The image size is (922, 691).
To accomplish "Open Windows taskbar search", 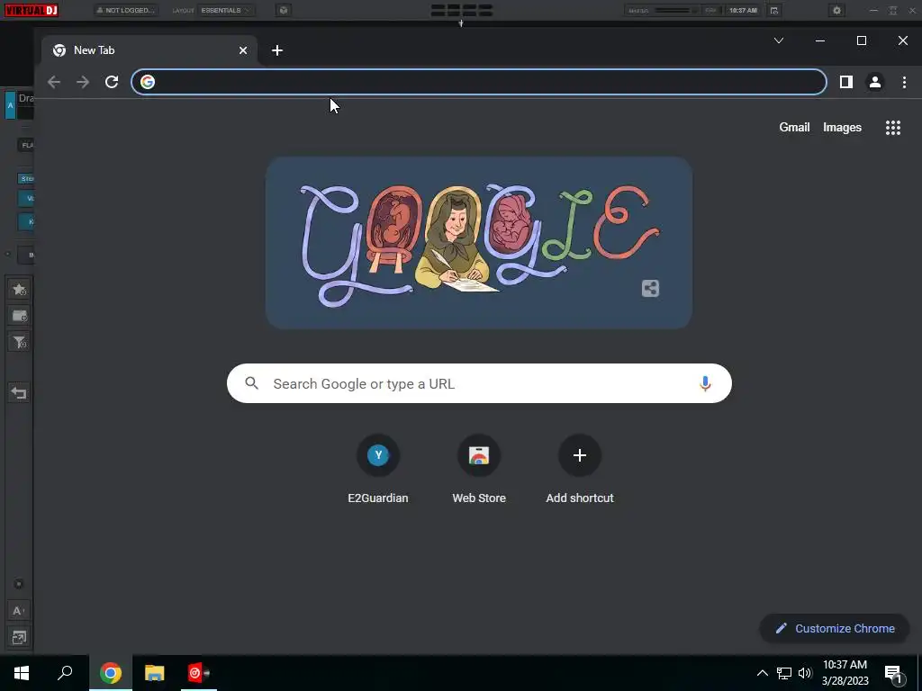I will (x=65, y=673).
